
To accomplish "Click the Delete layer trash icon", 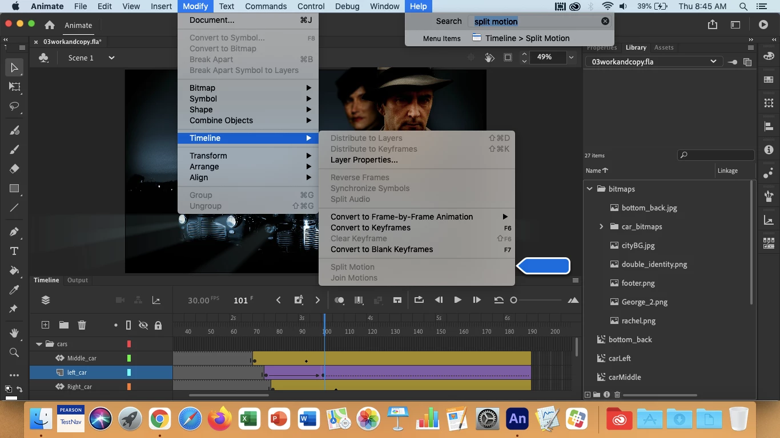I will pos(82,325).
